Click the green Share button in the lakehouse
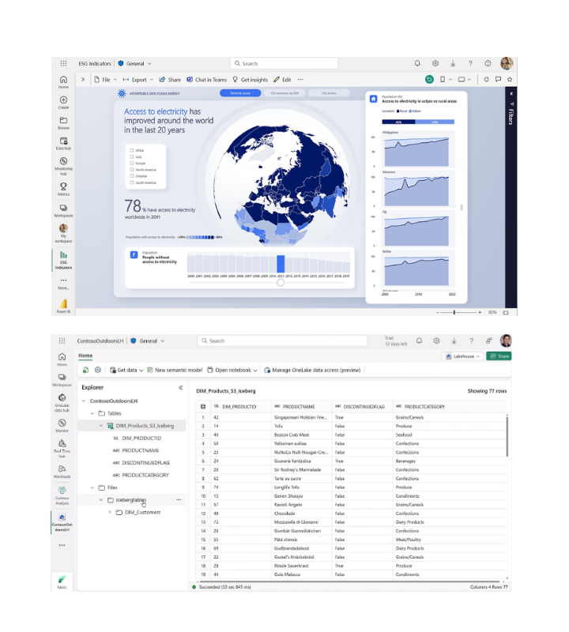 coord(499,356)
